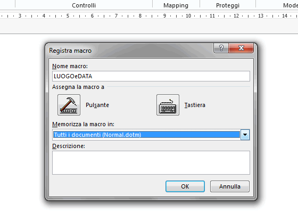The image size is (298, 213).
Task: Select the Mapping ribbon group label
Action: [176, 5]
